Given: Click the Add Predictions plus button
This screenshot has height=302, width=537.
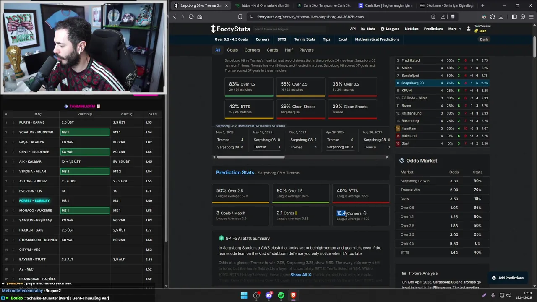Looking at the screenshot, I should tap(508, 278).
